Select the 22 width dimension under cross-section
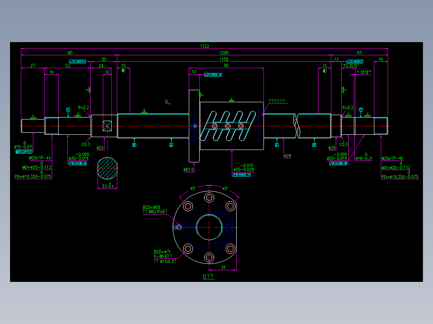 click(x=108, y=185)
